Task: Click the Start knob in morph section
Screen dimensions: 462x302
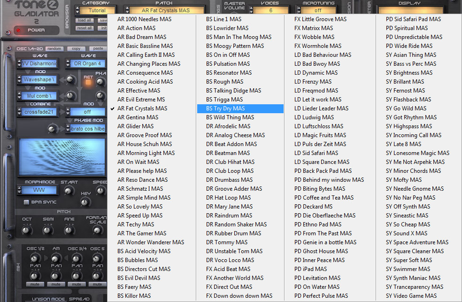Action: pos(69,191)
